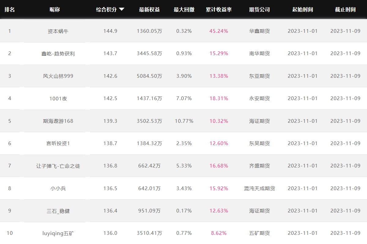Click the 最大回撤 column header
The image size is (367, 244).
(184, 9)
